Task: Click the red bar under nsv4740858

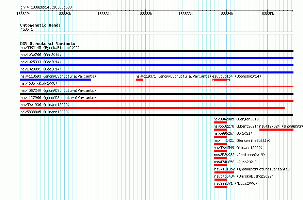Action: click(221, 165)
